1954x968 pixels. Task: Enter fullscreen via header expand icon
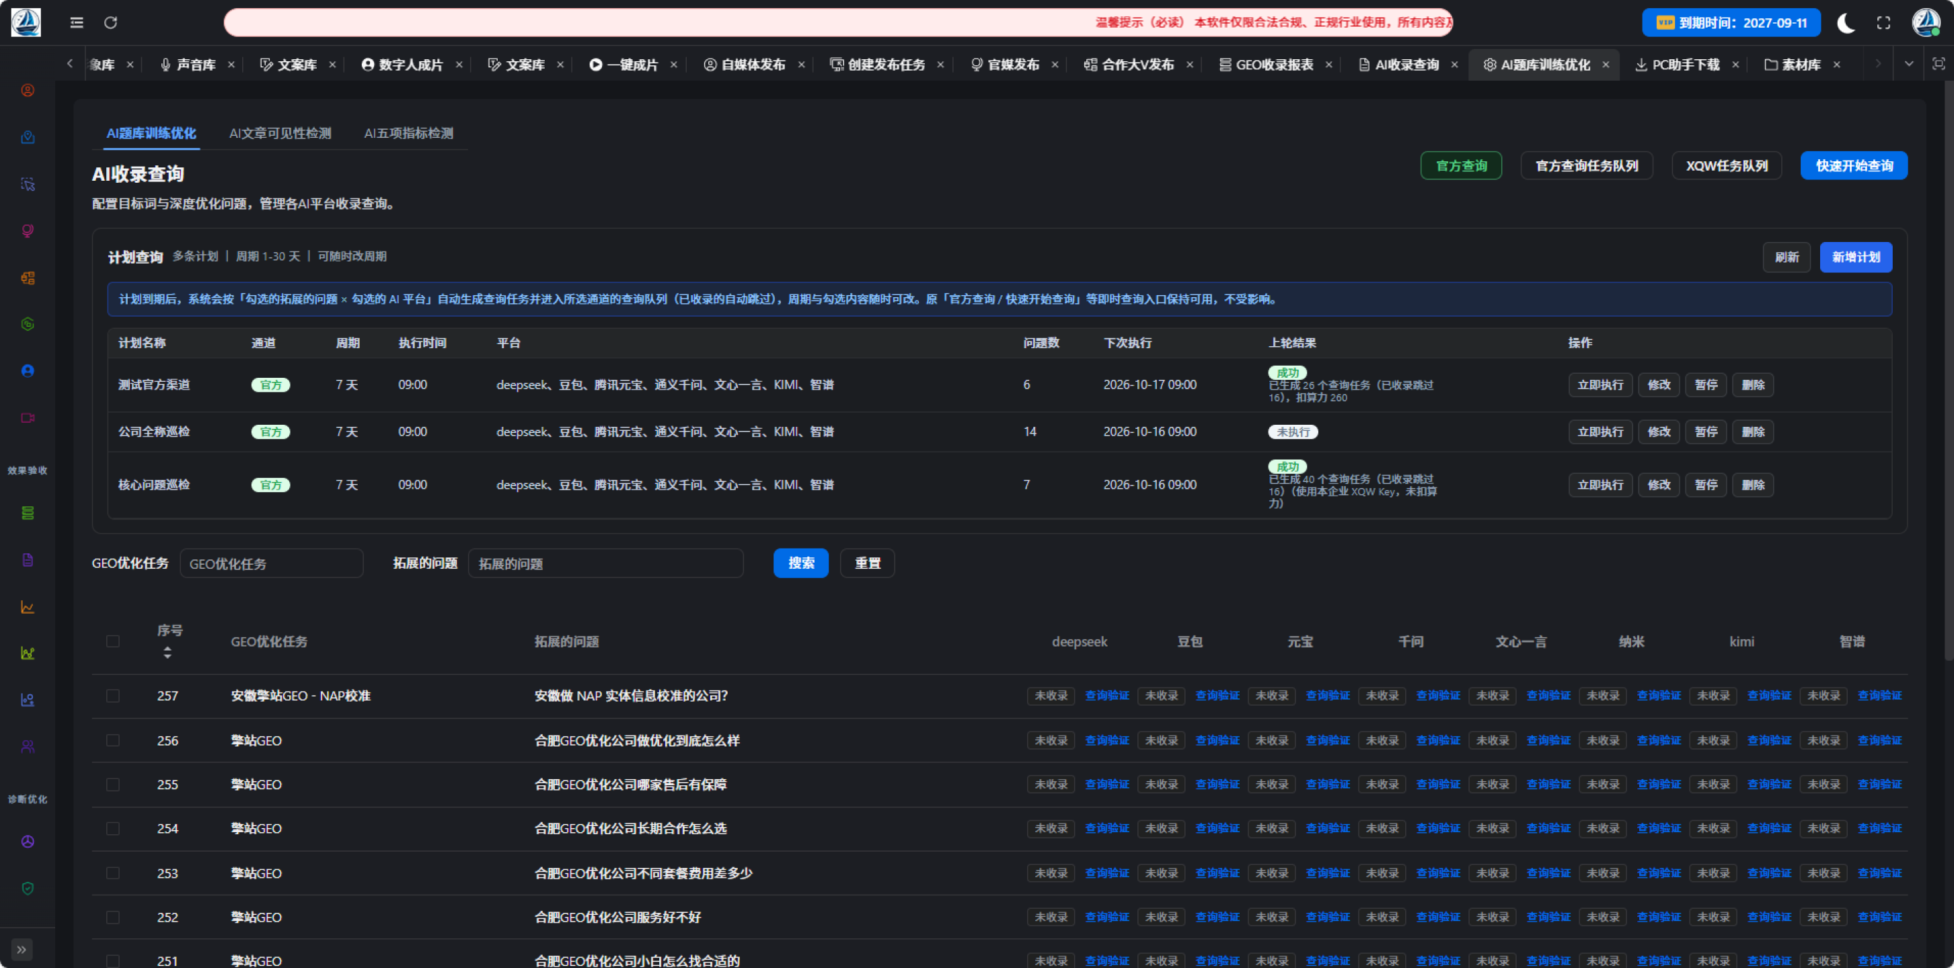click(x=1883, y=23)
